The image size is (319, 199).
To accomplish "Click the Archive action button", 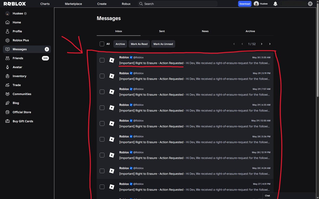I will click(120, 44).
